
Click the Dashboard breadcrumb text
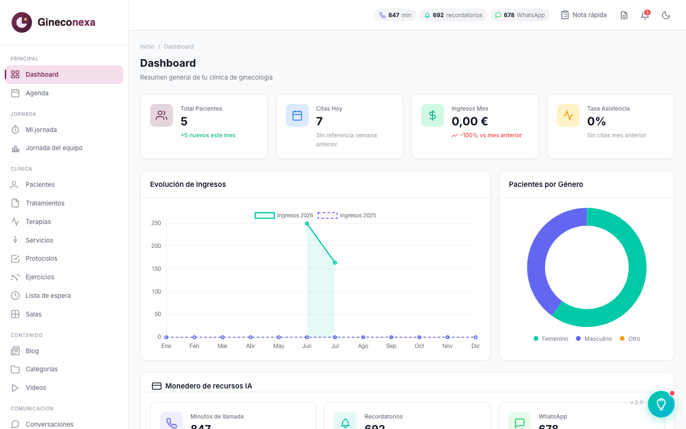[179, 47]
